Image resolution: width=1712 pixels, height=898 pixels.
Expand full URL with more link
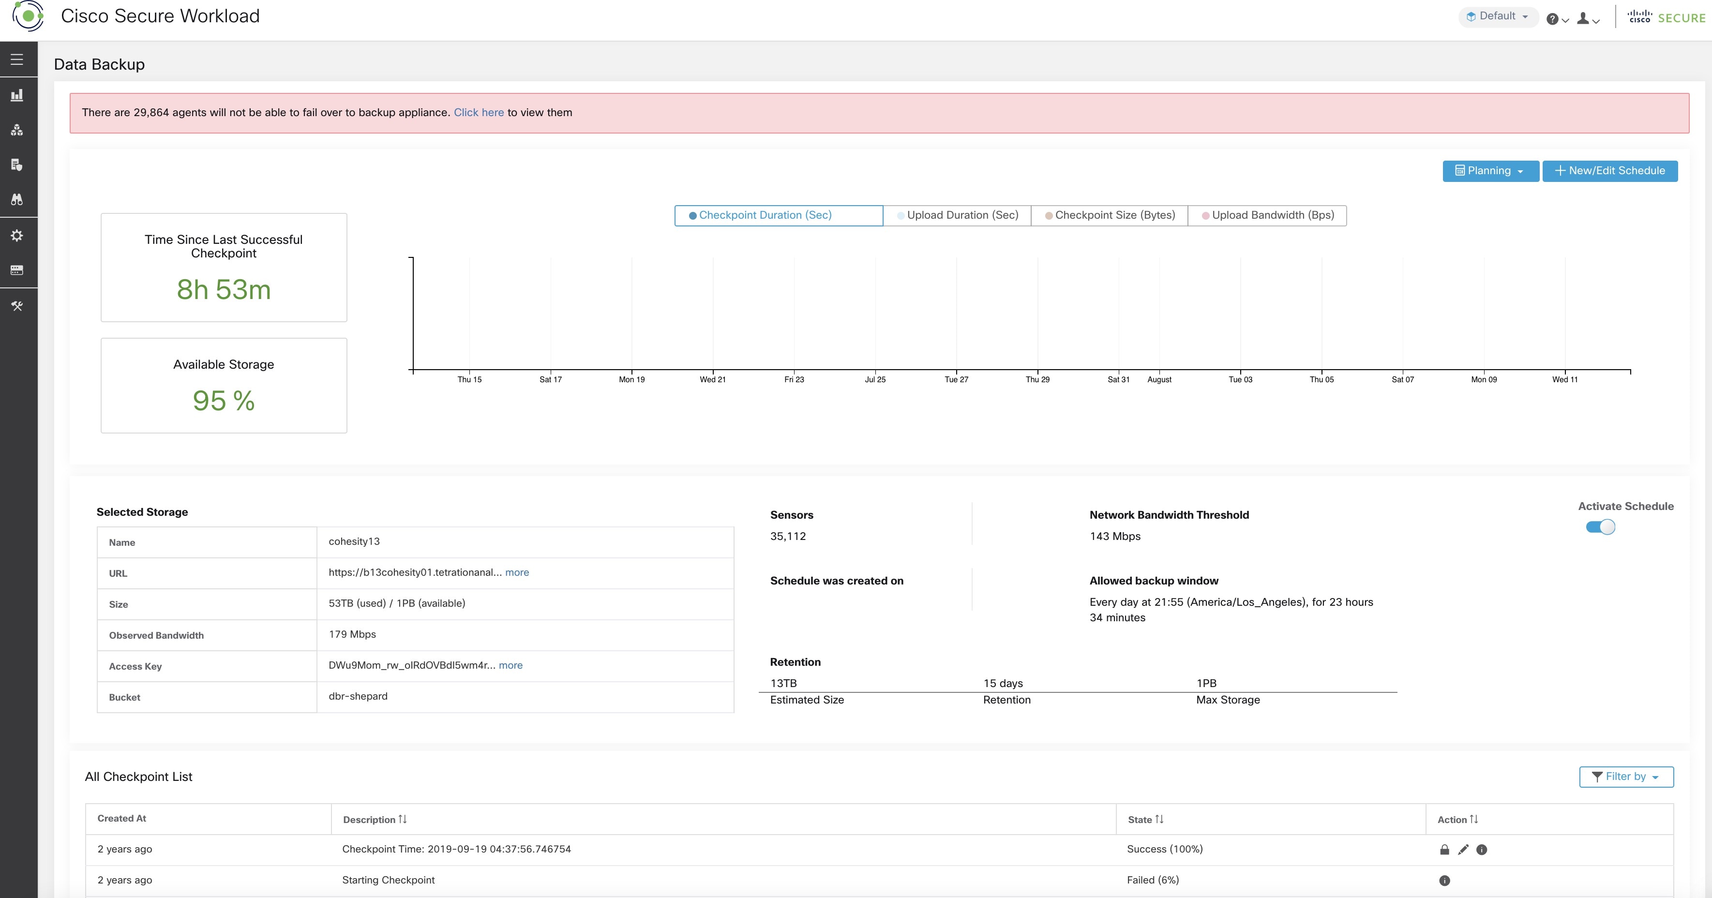[517, 572]
